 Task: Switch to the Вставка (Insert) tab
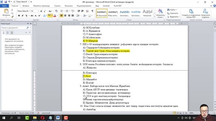point(26,6)
